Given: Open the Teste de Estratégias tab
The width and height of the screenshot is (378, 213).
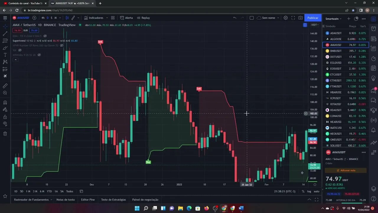Looking at the screenshot, I should point(113,200).
